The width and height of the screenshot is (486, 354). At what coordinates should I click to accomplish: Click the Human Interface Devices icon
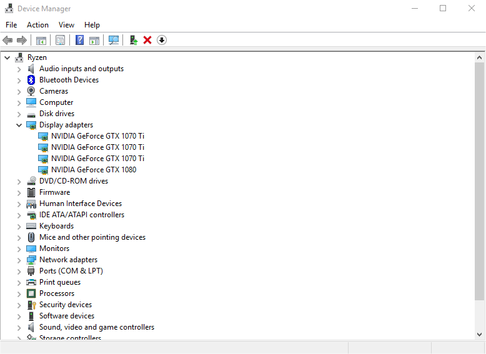(31, 204)
